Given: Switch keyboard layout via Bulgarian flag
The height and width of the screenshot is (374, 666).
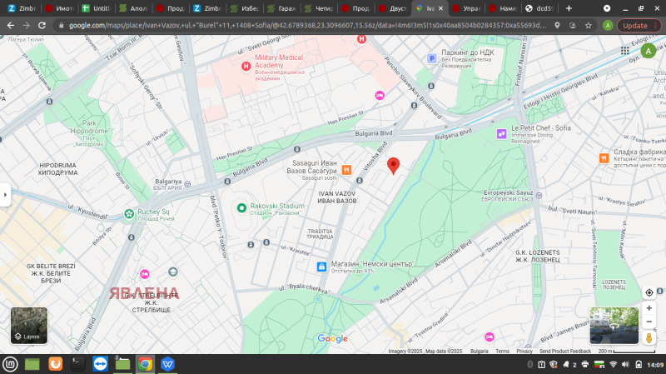Looking at the screenshot, I should [x=599, y=365].
